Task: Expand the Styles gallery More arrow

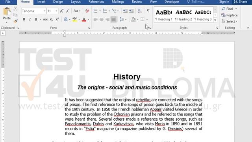Action: tap(215, 20)
